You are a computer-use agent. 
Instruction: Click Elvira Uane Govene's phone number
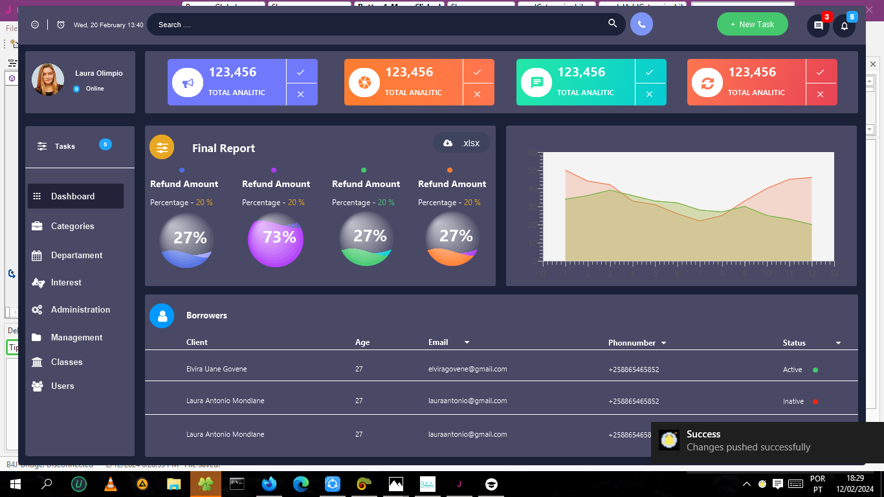[634, 370]
